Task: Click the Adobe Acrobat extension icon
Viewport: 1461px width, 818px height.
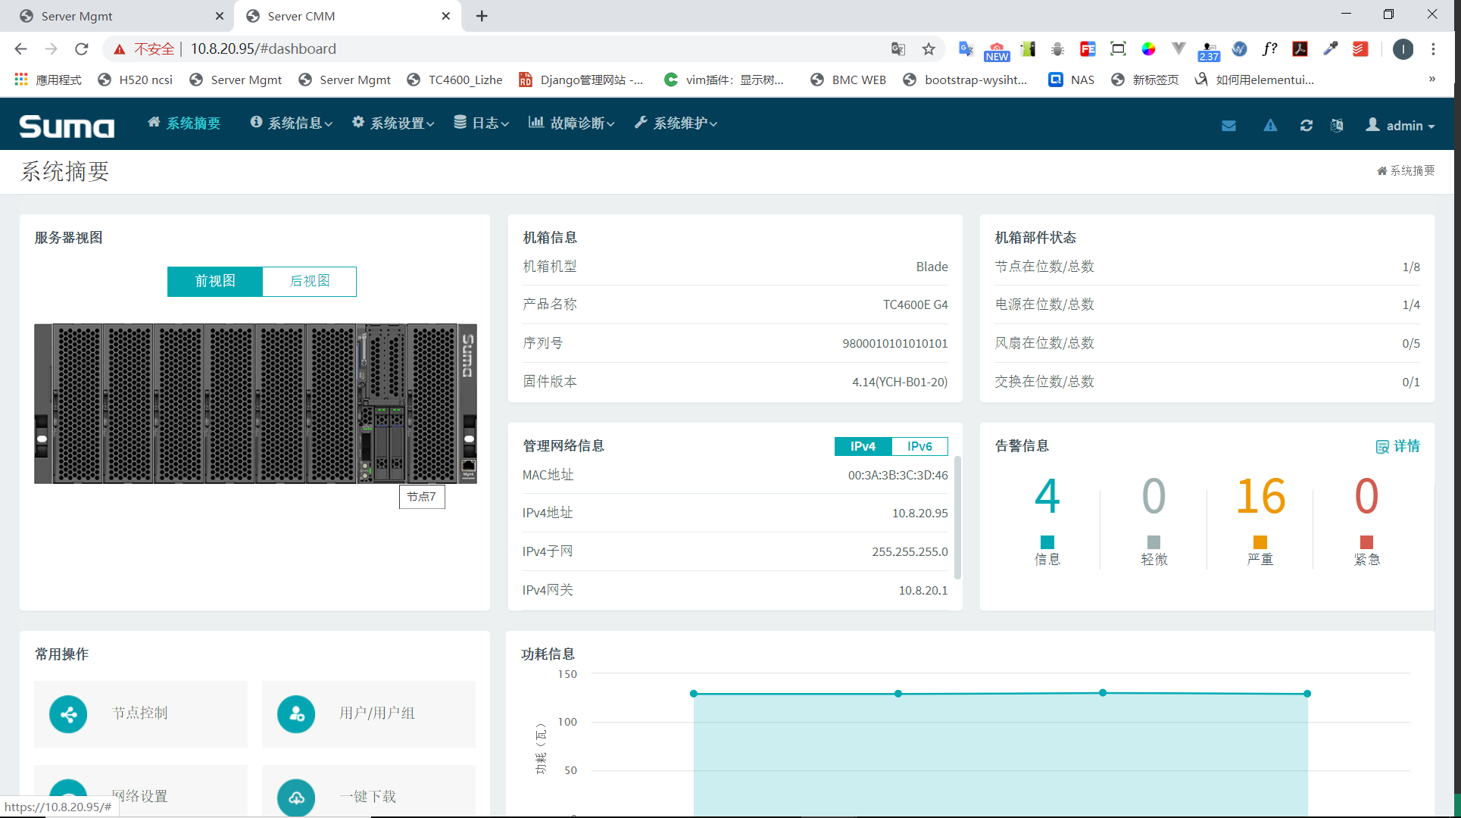Action: click(x=1300, y=49)
